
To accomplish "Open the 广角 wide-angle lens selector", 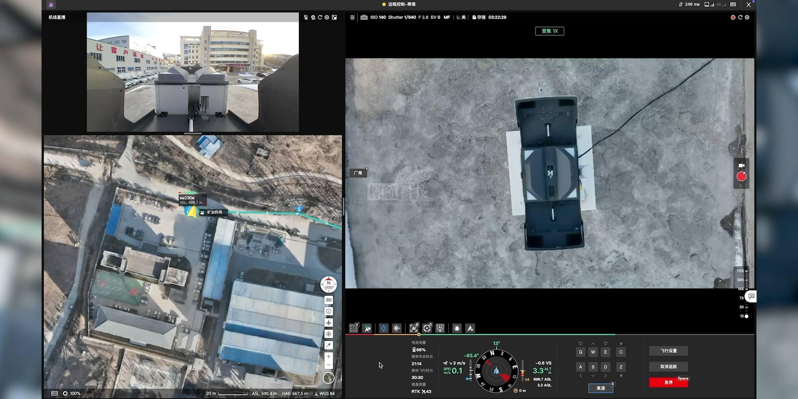I will [x=358, y=173].
